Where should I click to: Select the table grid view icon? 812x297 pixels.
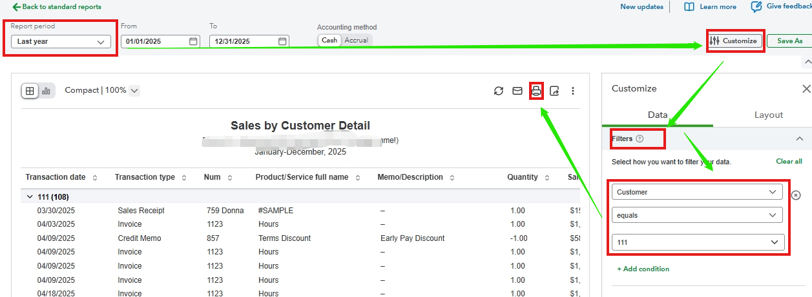tap(30, 91)
